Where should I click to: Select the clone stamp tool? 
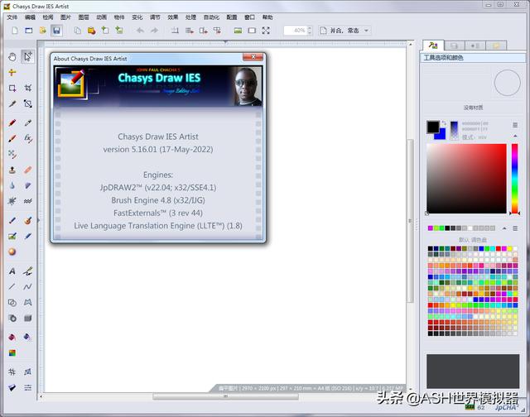12,170
